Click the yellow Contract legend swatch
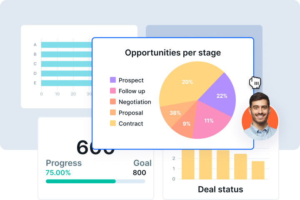Screen dimensions: 300x200 coord(113,123)
